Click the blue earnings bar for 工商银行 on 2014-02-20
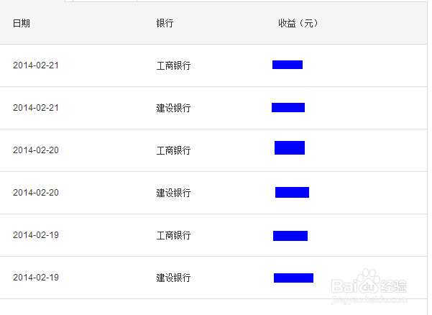 290,147
